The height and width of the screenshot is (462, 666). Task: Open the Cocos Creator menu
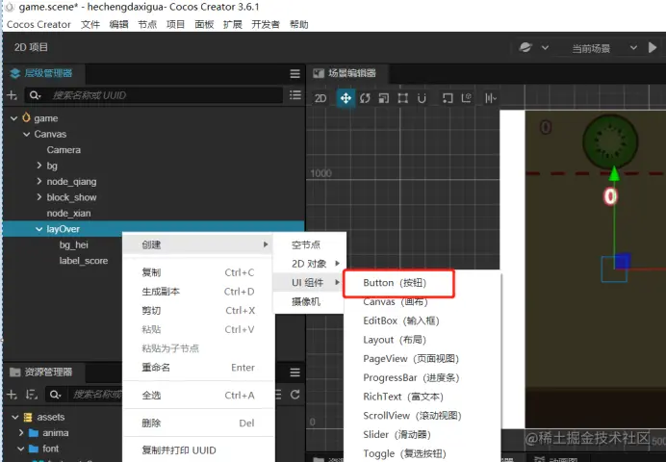[x=38, y=25]
